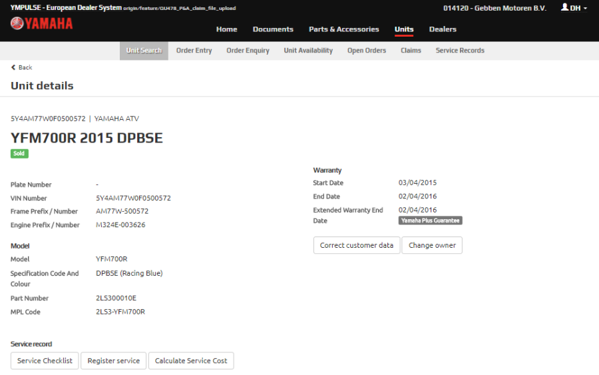Click the Plate Number label

31,185
